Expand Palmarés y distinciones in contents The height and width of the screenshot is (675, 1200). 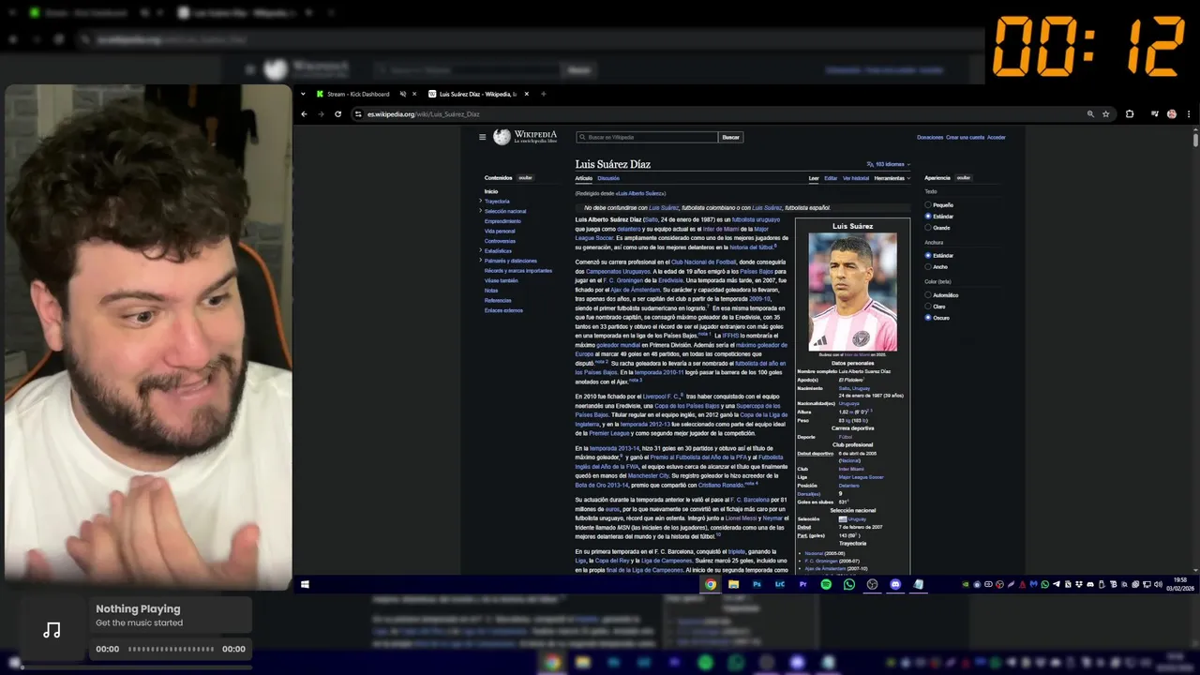tap(481, 261)
